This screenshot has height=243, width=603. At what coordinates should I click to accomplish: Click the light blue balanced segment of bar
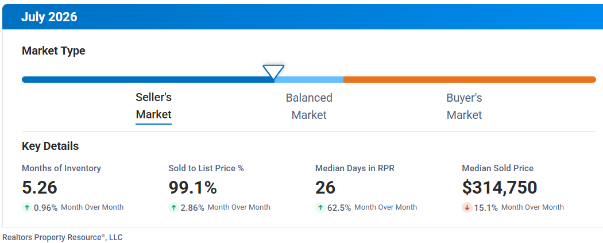[x=308, y=80]
